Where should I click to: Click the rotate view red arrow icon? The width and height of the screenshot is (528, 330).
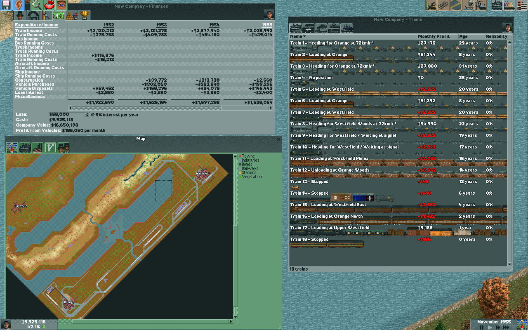point(49,5)
